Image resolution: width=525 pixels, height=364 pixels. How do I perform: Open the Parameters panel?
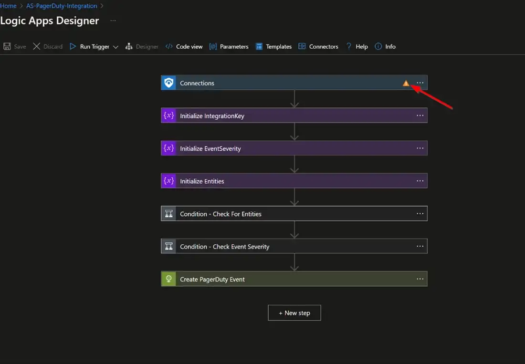click(x=229, y=46)
